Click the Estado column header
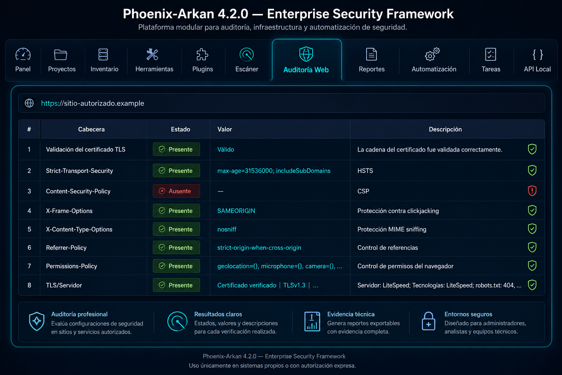Viewport: 562px width, 375px height. coord(180,129)
